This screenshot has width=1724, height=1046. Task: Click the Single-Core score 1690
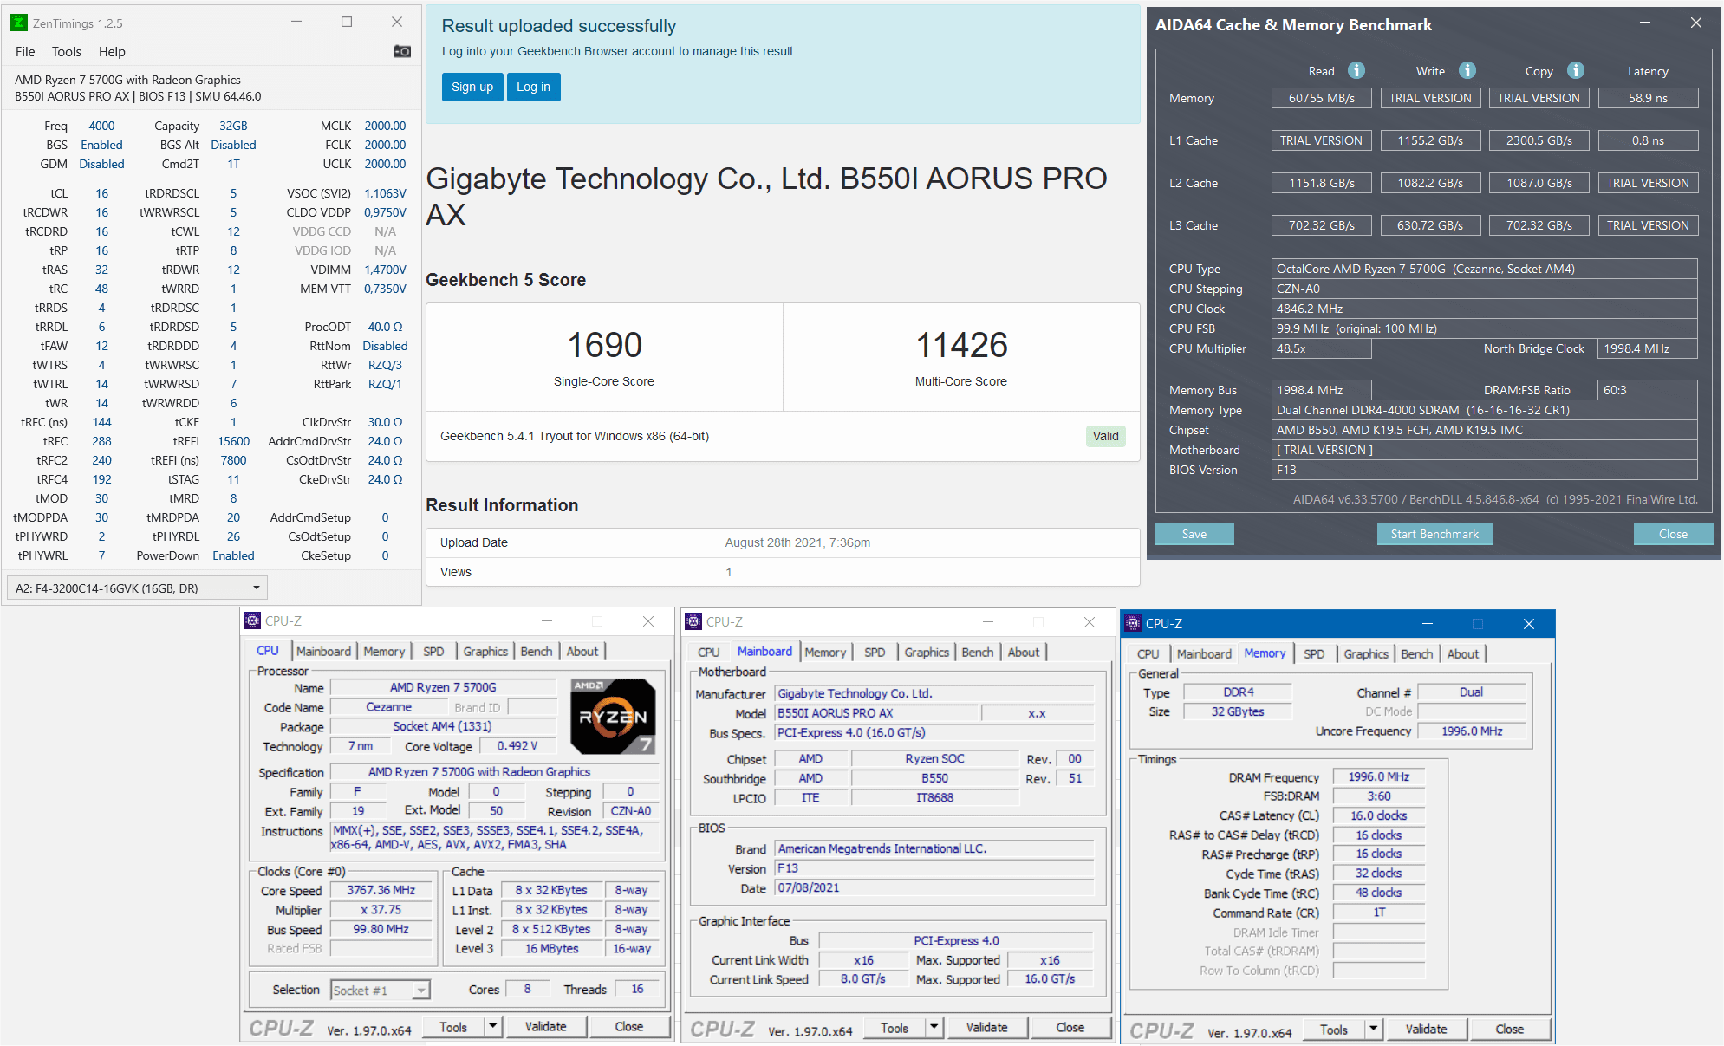tap(604, 345)
